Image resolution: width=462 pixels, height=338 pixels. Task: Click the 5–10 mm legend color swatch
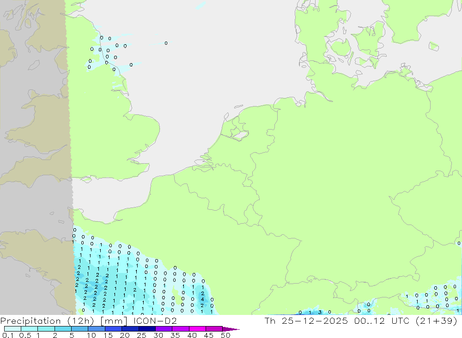79,329
